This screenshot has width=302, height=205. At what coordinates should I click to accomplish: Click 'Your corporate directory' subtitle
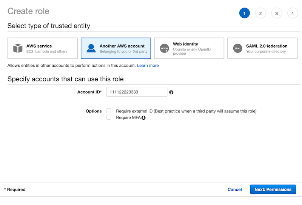pos(266,51)
